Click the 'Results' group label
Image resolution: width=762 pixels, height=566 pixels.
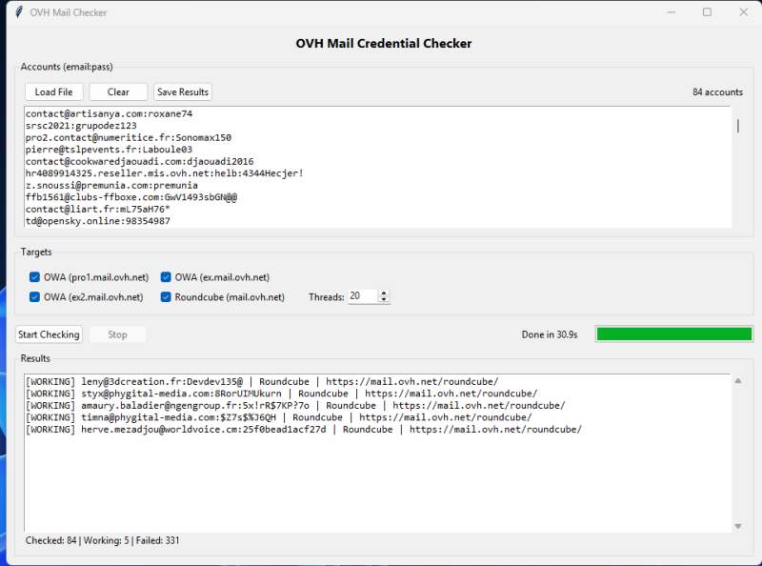(x=35, y=358)
